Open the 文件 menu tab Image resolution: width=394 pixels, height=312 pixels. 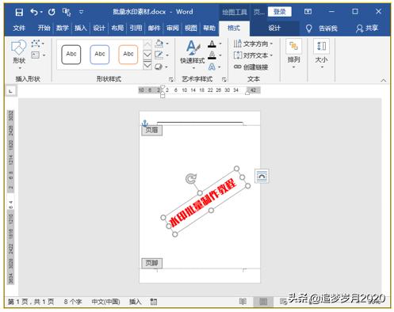19,28
